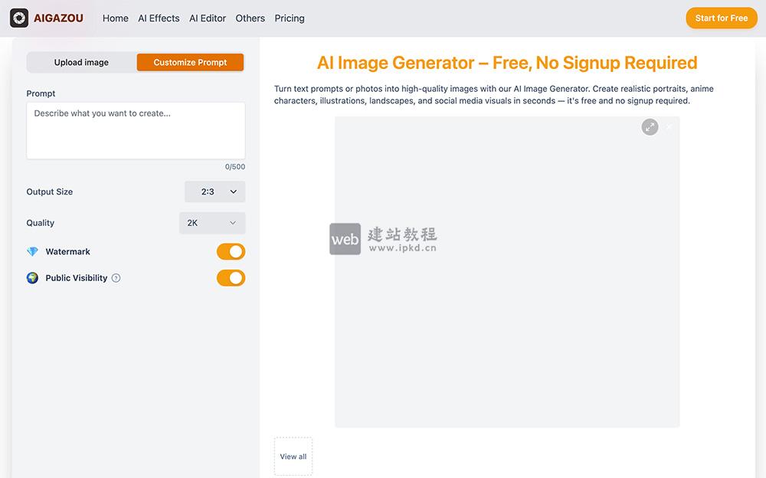Viewport: 766px width, 478px height.
Task: Open the Others navigation menu
Action: pyautogui.click(x=250, y=18)
